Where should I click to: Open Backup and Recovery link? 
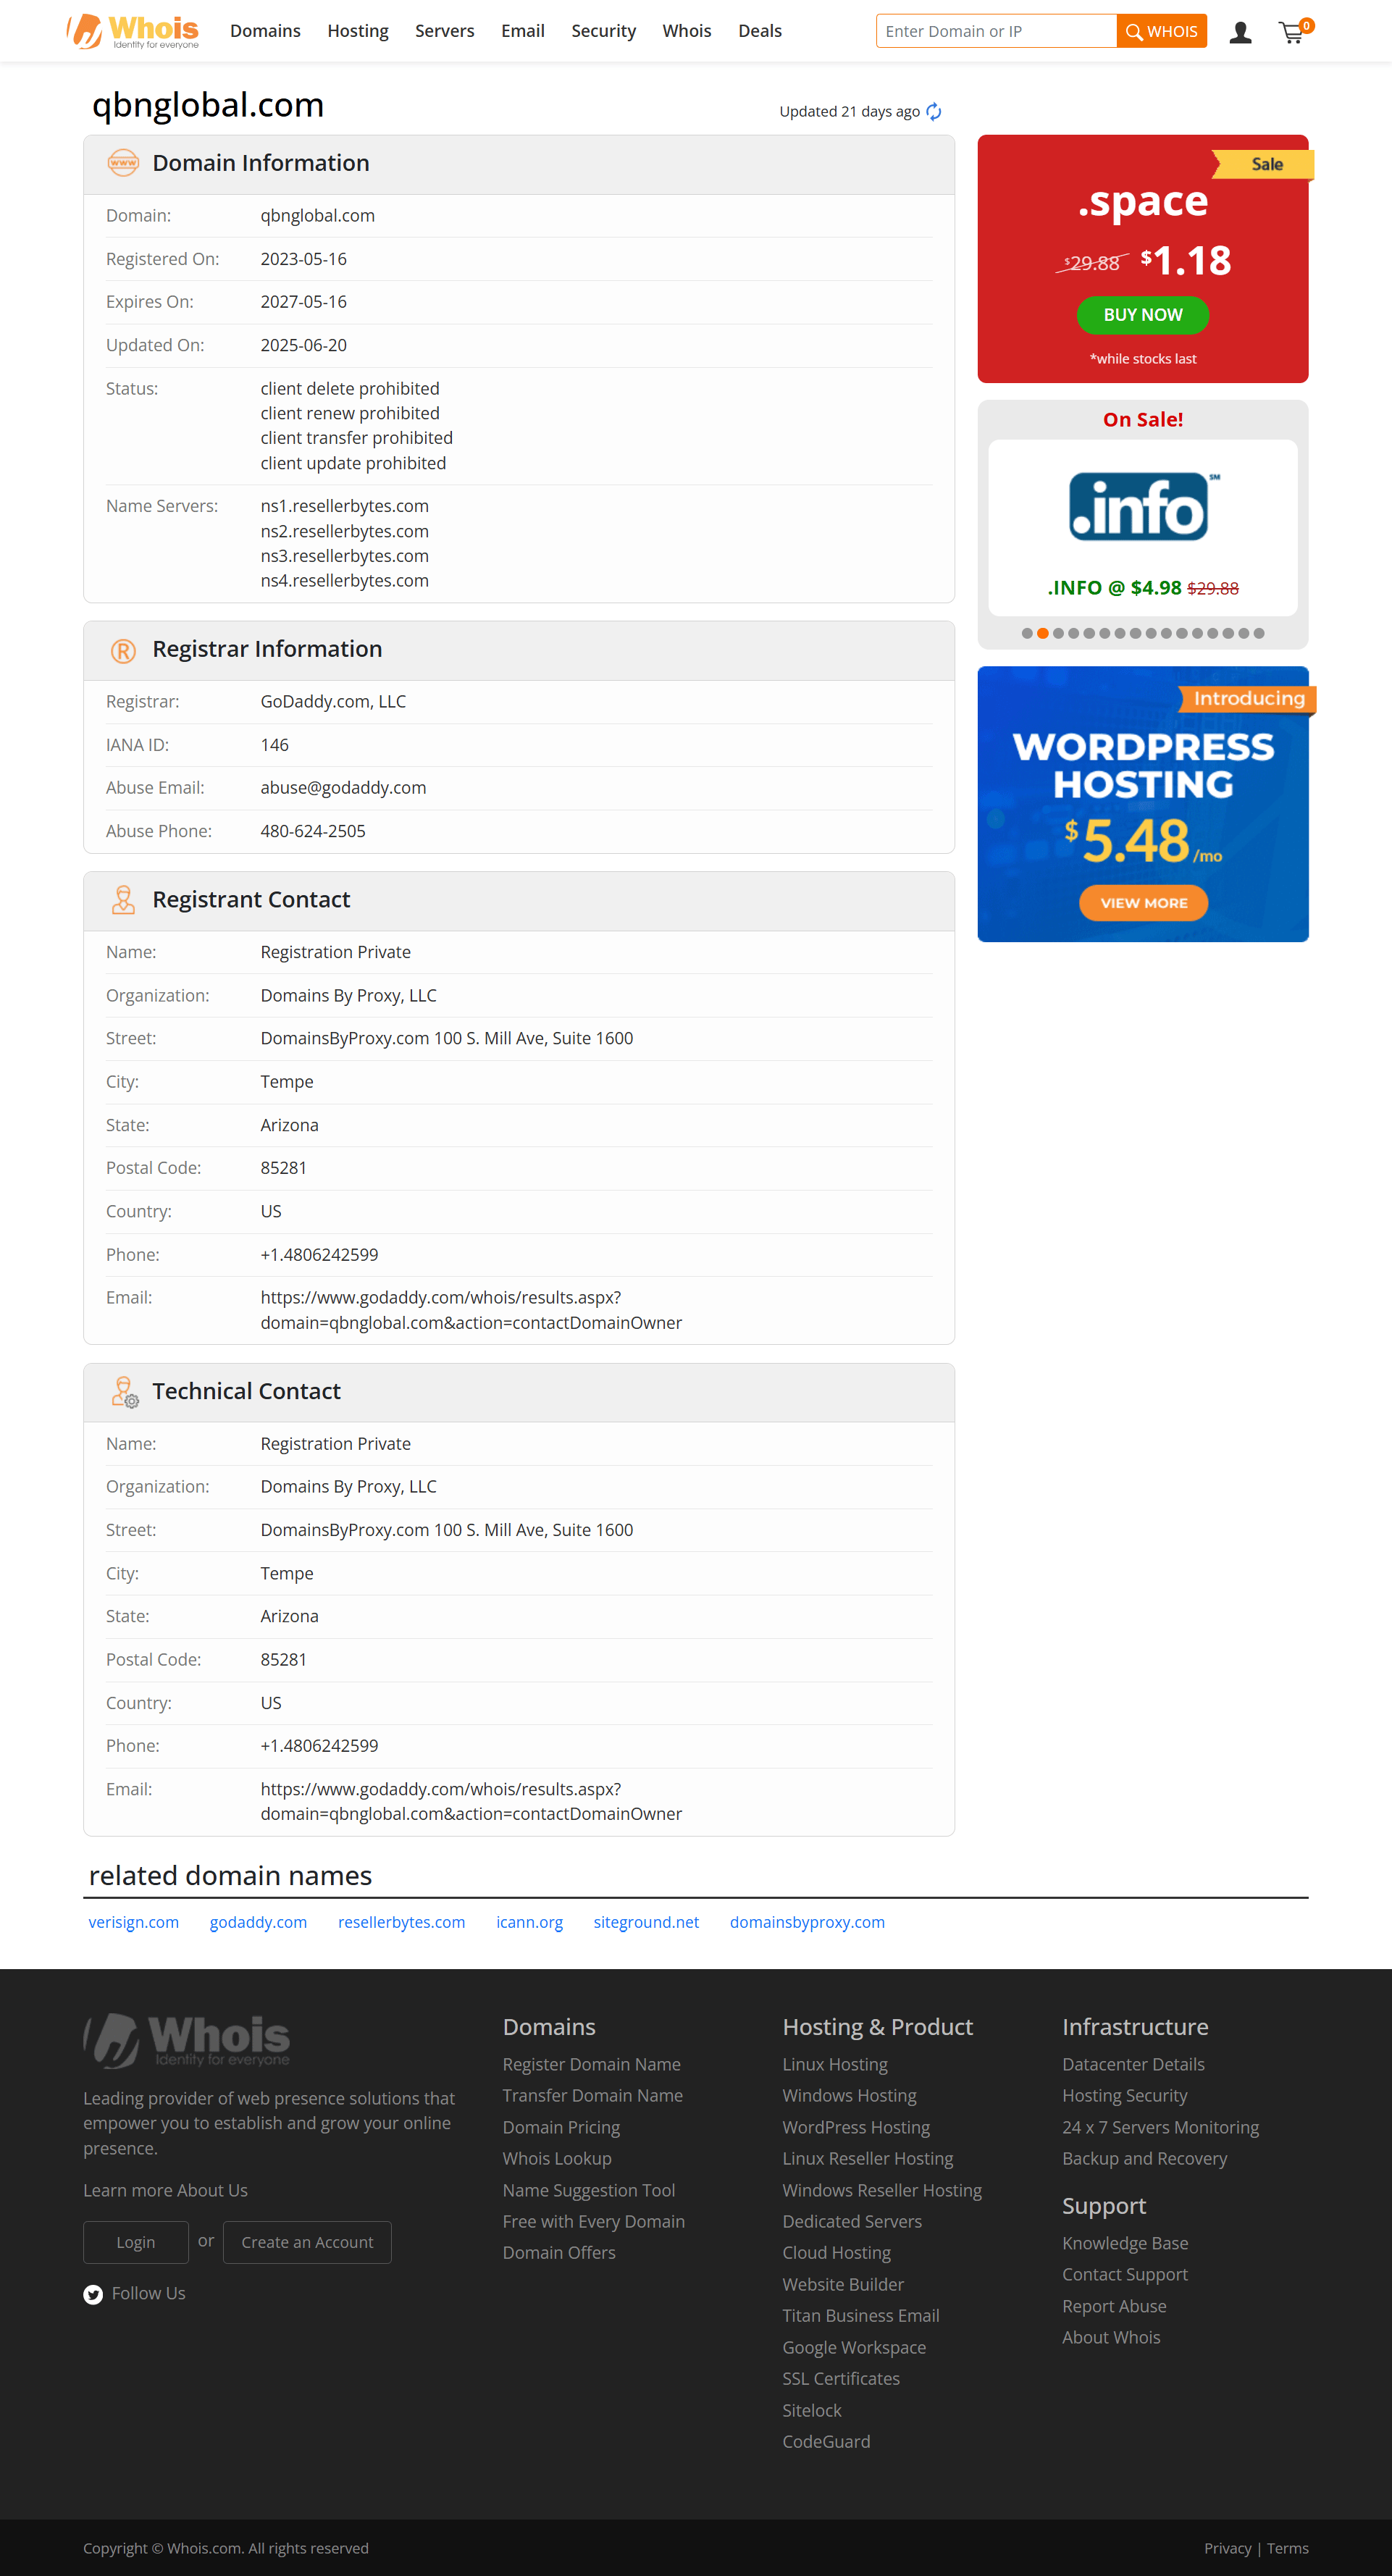1144,2158
